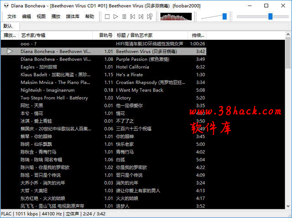The height and width of the screenshot is (218, 292).
Task: Click the Stop playback button
Action: [x=107, y=16]
